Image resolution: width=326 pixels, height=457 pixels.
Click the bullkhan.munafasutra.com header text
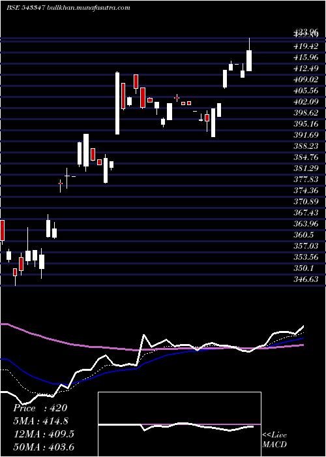click(87, 8)
